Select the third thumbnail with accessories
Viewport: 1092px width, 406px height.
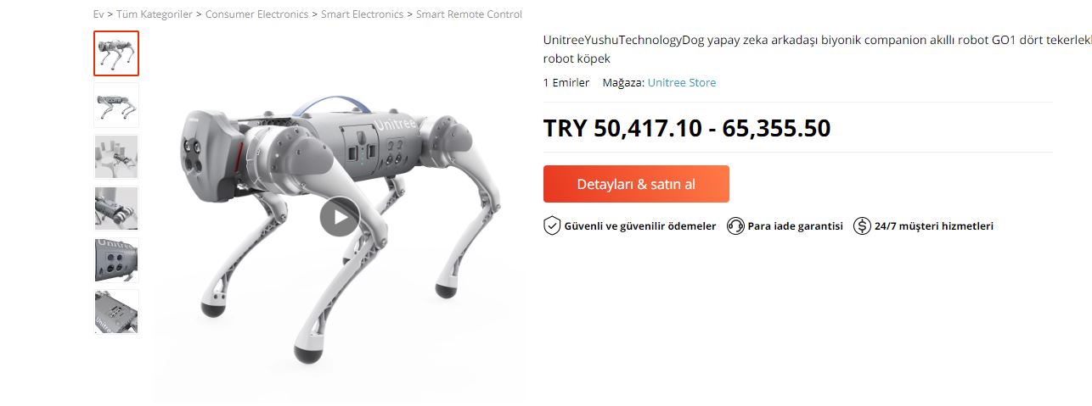[x=116, y=157]
